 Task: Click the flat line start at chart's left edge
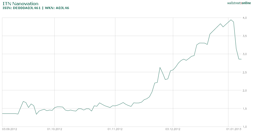coord(2,113)
